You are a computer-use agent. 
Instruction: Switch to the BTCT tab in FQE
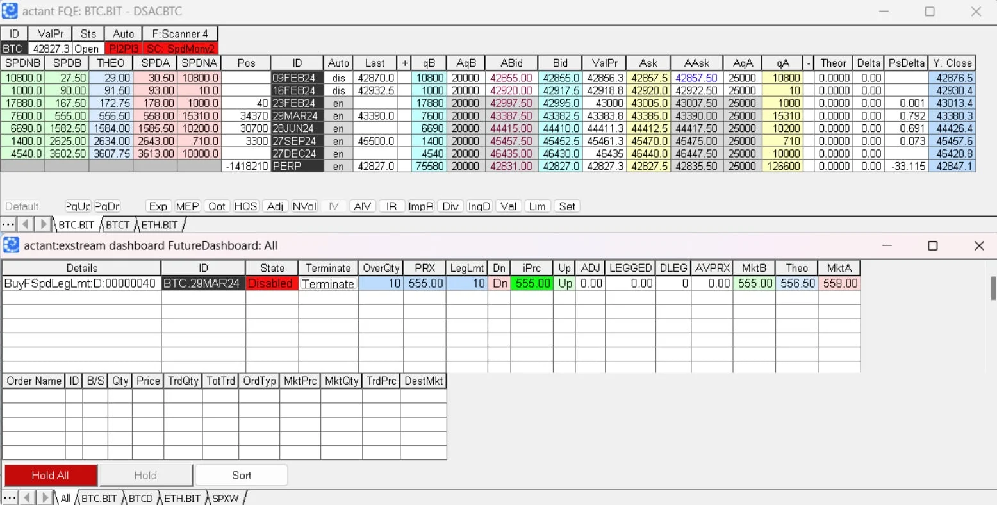[118, 225]
